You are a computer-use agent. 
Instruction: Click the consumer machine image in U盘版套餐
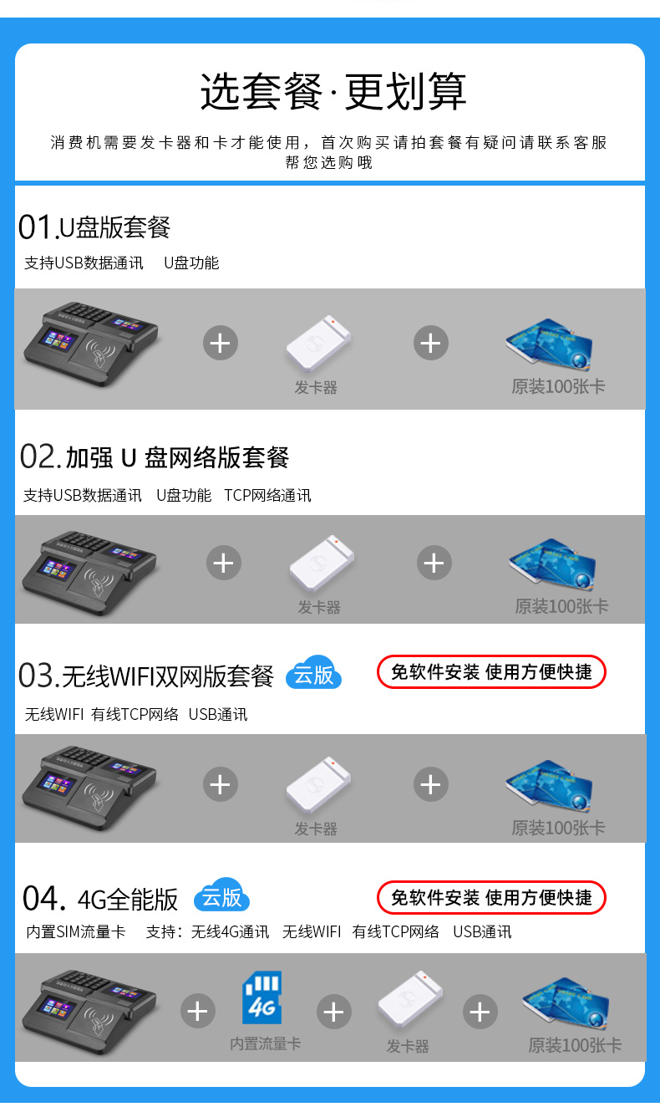[x=89, y=344]
